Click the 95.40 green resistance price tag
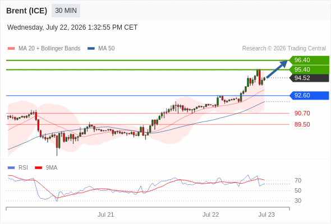Image resolution: width=331 pixels, height=224 pixels. pos(309,69)
